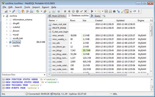Open the Import menu
The height and width of the screenshot is (97, 155).
click(36, 7)
